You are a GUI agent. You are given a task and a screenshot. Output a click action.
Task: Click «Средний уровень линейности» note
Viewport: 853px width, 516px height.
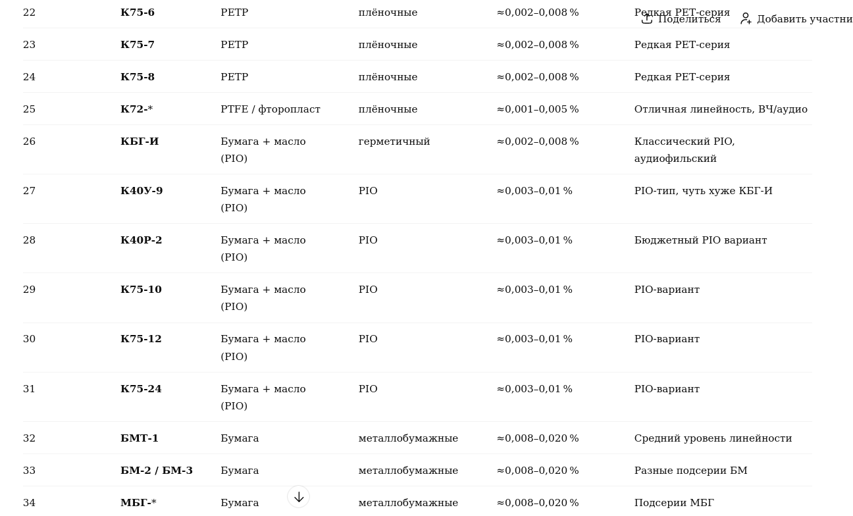point(713,439)
